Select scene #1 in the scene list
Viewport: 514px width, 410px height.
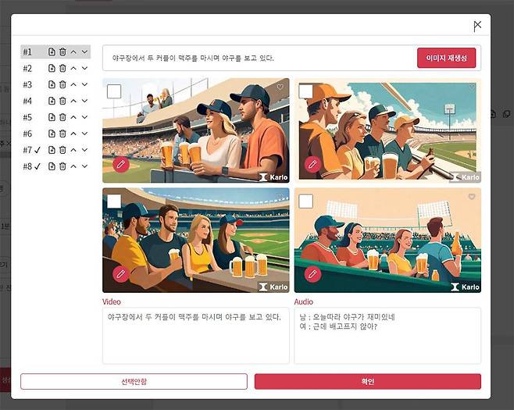click(27, 52)
